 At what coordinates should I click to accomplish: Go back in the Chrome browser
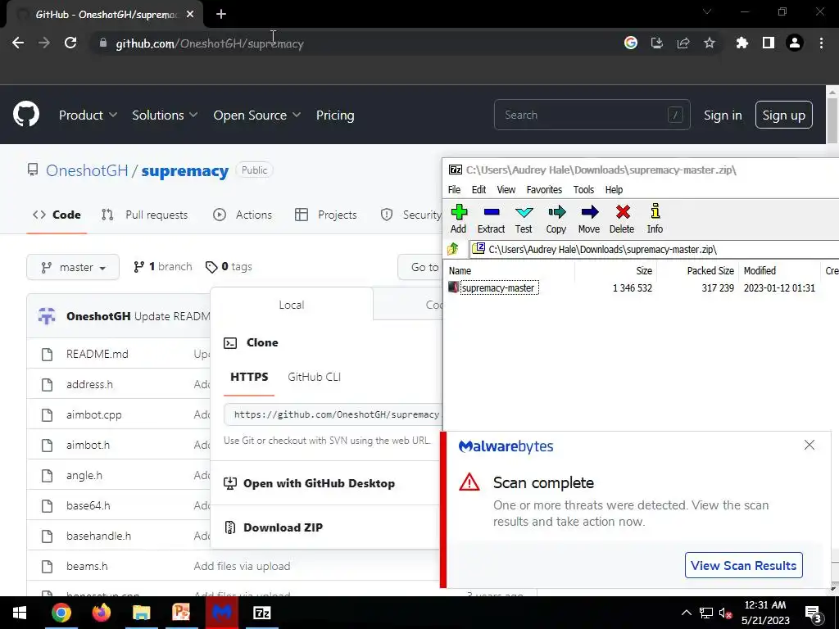tap(18, 43)
